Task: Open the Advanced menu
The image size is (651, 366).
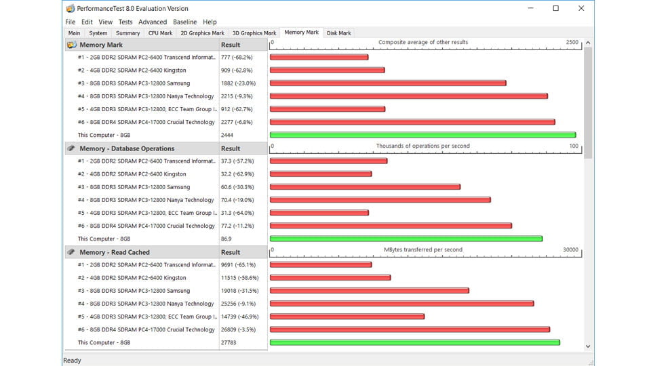Action: tap(153, 22)
